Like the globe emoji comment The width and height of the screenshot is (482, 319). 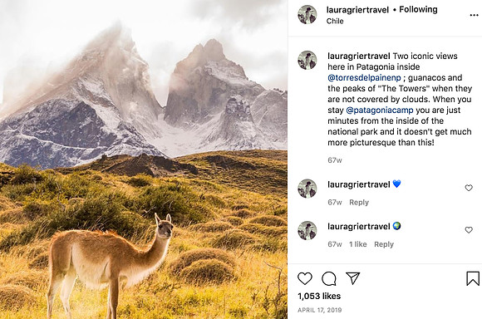pos(469,230)
